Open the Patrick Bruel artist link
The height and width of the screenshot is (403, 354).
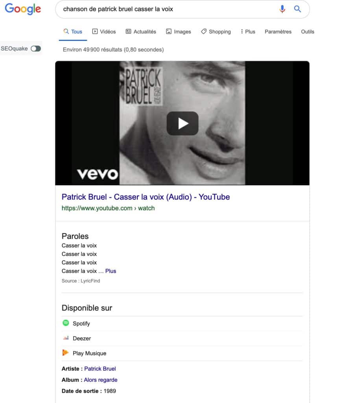click(100, 369)
